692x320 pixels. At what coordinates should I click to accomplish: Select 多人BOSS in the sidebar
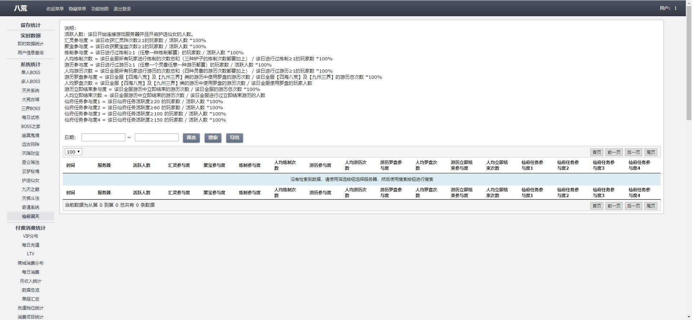(31, 82)
